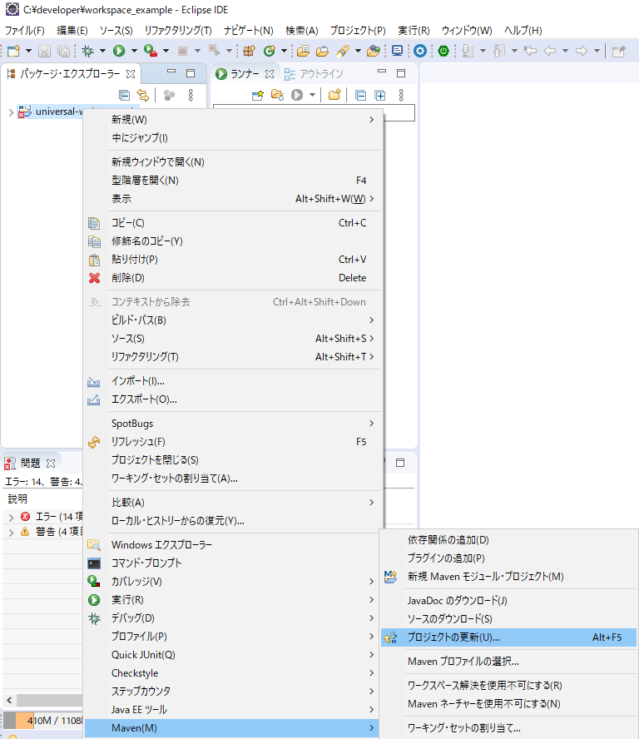Click コマンド・プロンプト menu entry
Image resolution: width=639 pixels, height=739 pixels.
pos(233,563)
